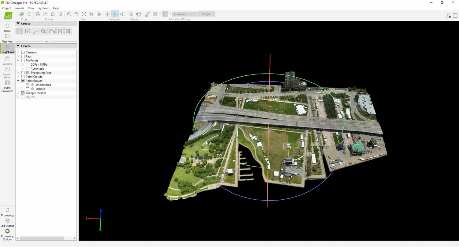Enable the Cameras layer checkbox
This screenshot has height=247, width=459.
click(x=23, y=53)
